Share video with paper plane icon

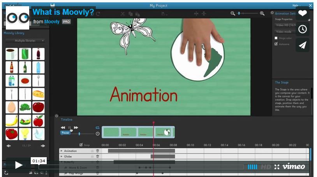(x=303, y=45)
